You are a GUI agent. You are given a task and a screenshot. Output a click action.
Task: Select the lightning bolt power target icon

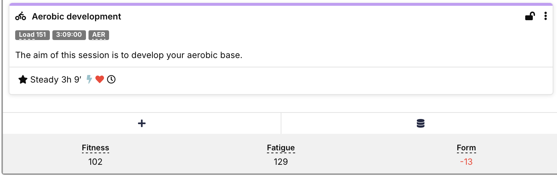click(x=90, y=80)
